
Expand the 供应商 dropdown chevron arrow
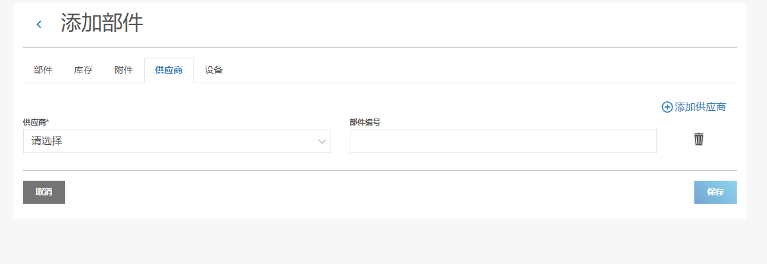click(322, 142)
